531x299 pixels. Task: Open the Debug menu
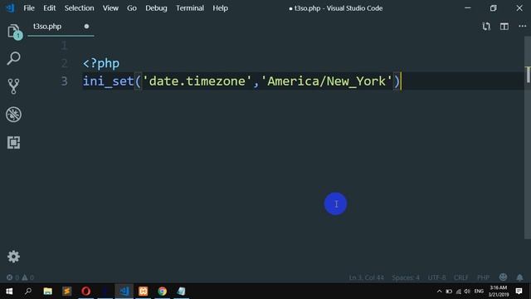156,8
